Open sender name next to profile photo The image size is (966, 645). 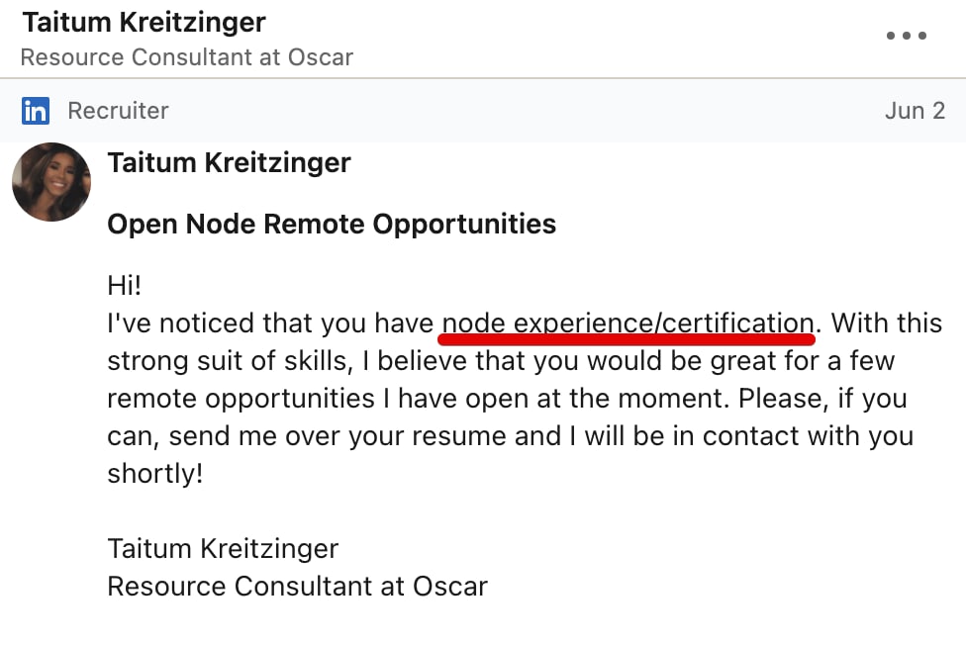(x=230, y=163)
